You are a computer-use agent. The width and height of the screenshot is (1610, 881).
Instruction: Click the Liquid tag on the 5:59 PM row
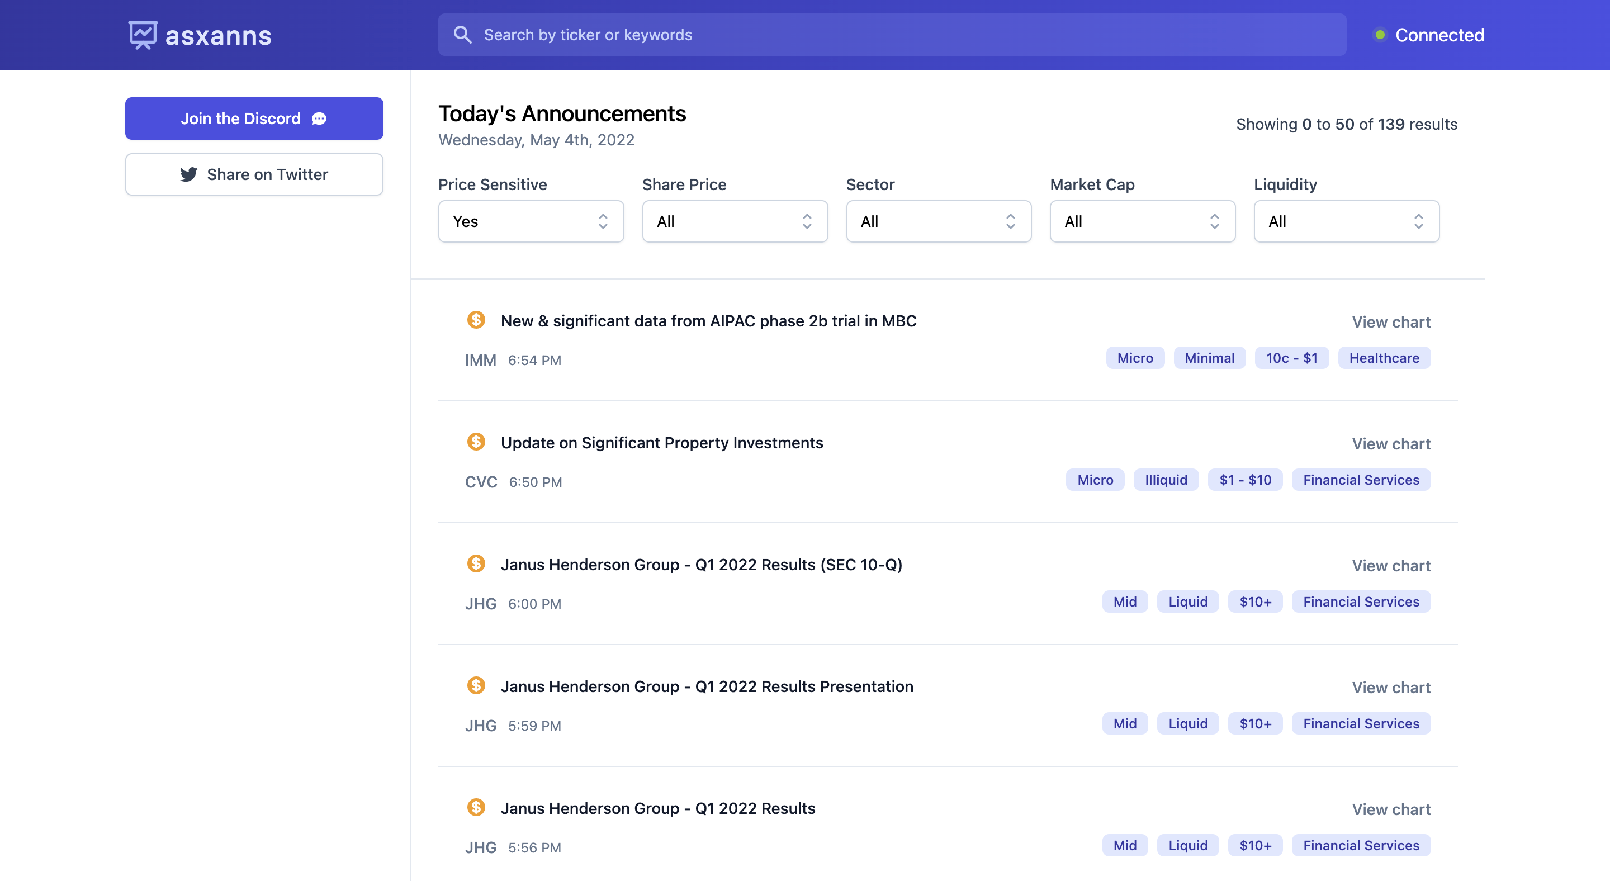(1188, 723)
